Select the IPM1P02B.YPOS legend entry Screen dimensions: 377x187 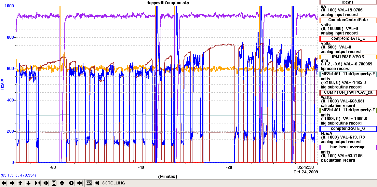point(348,57)
